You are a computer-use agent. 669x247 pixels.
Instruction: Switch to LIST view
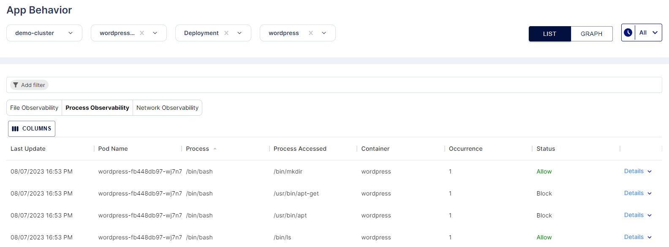click(x=549, y=34)
